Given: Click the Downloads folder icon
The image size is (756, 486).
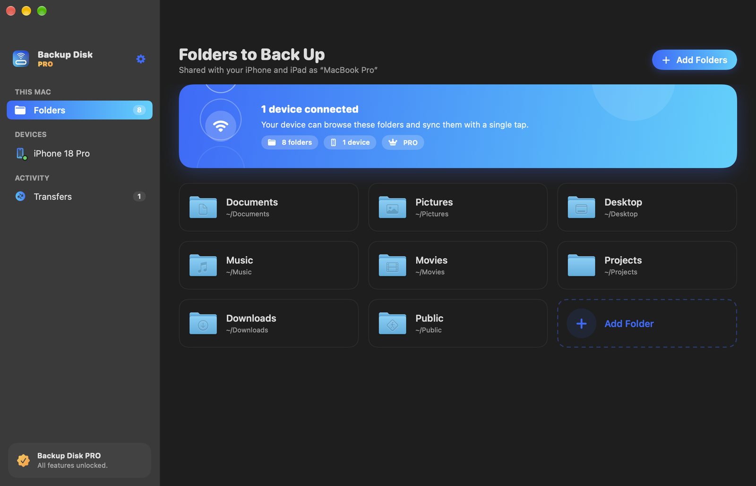Looking at the screenshot, I should (x=203, y=323).
